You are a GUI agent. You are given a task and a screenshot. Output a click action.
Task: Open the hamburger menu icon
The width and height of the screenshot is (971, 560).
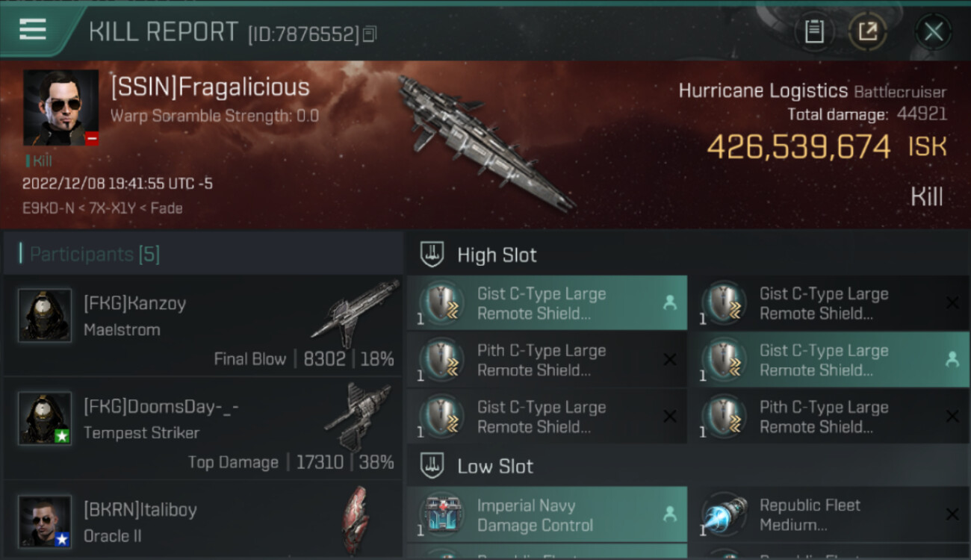[x=33, y=30]
